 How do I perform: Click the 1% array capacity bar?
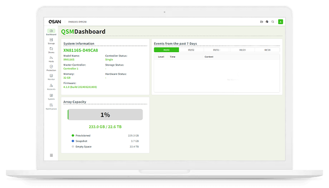click(105, 115)
